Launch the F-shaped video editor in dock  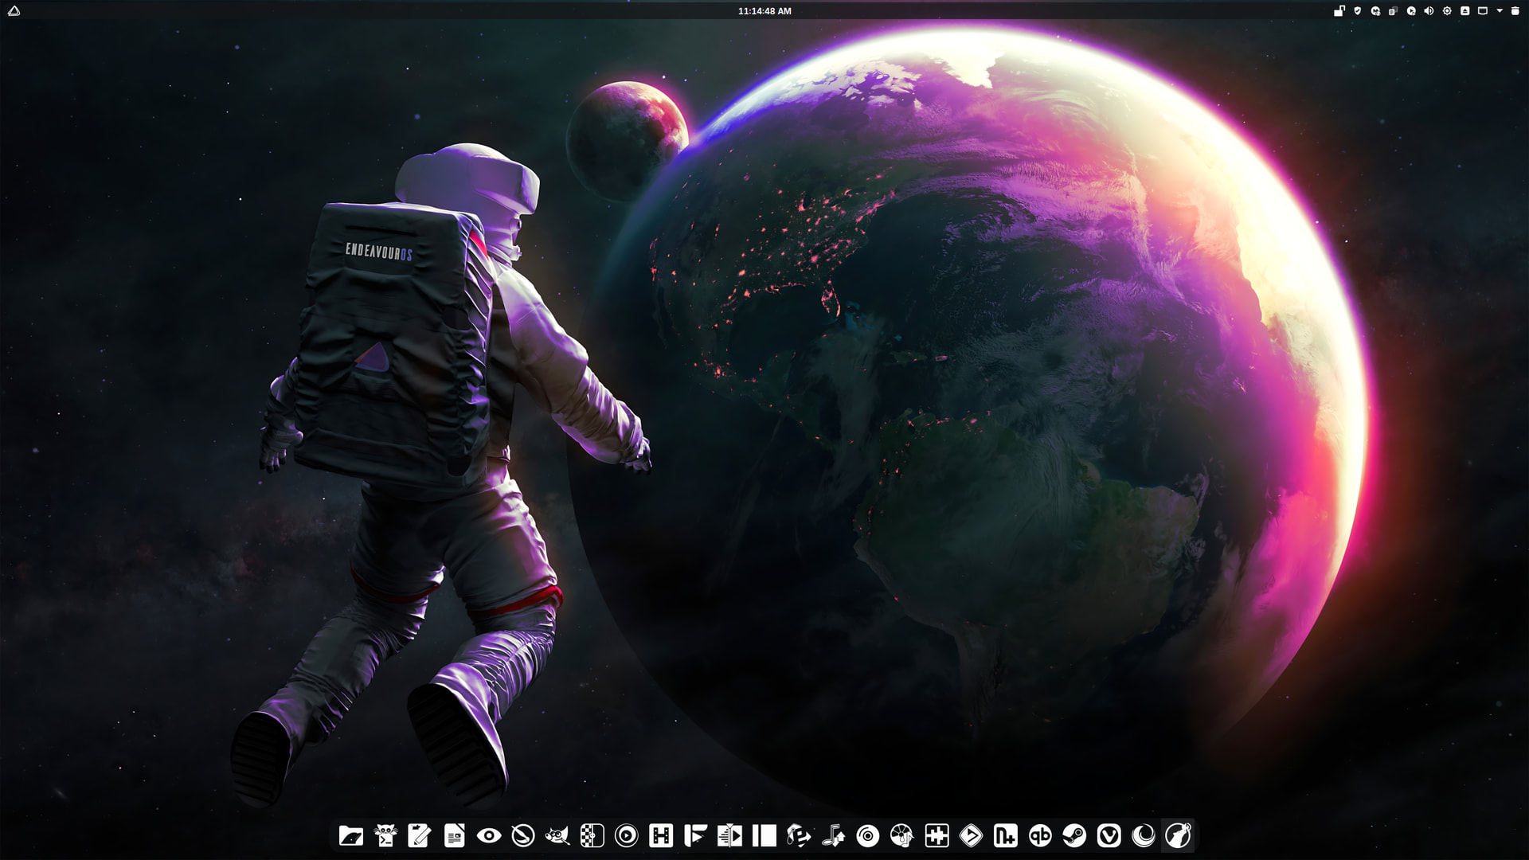(695, 835)
